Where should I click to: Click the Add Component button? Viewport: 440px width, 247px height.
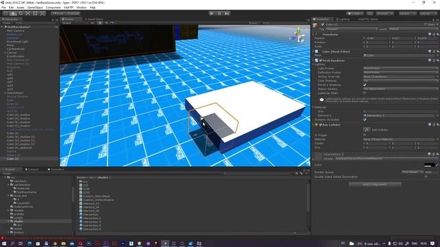(375, 185)
